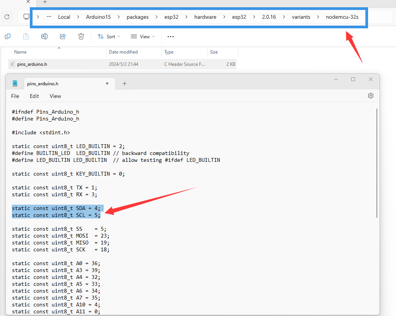Click the Delete trash can icon
Screen dimensions: 396x316
coord(81,36)
